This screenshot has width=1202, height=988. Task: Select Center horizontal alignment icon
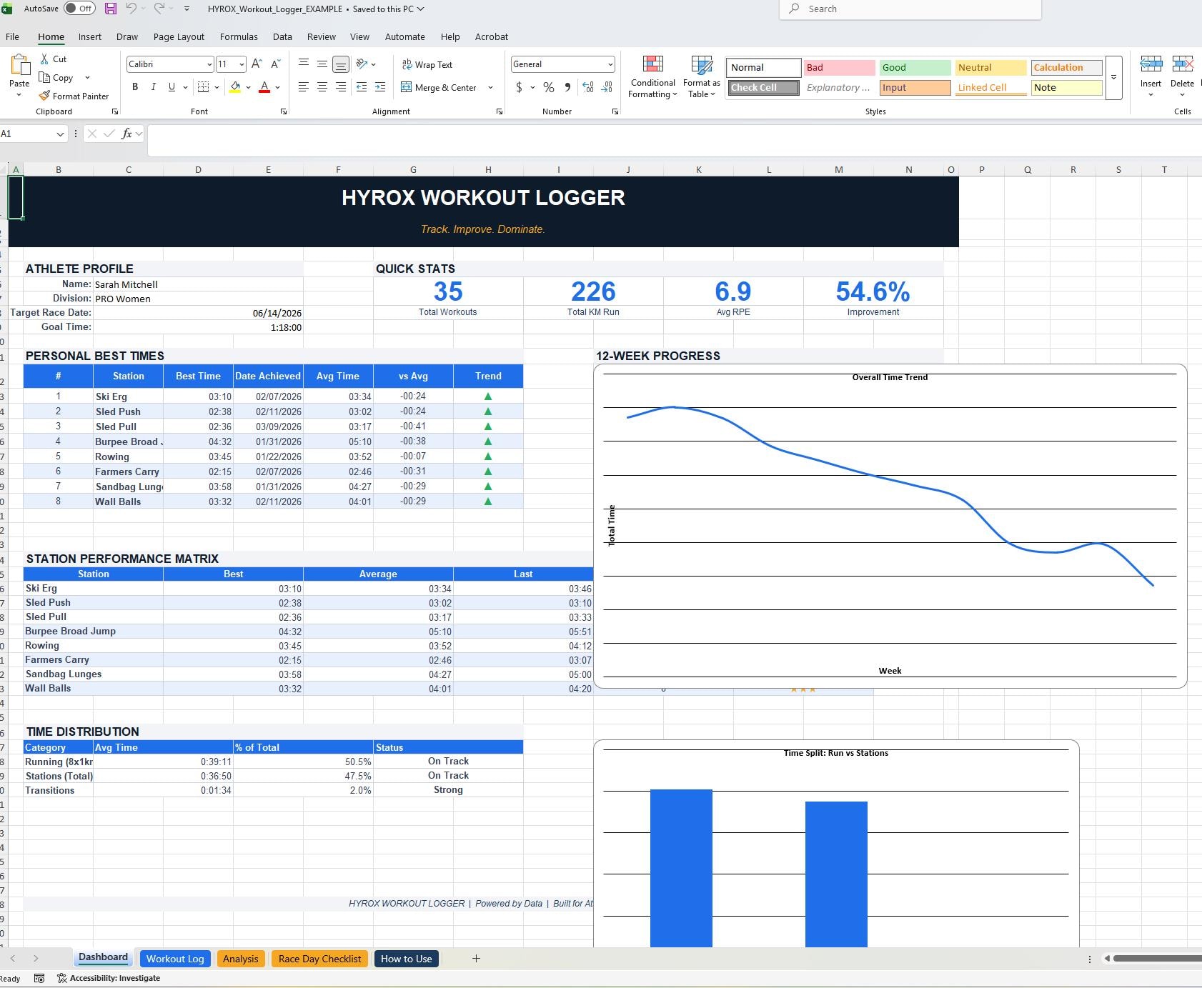[x=322, y=87]
